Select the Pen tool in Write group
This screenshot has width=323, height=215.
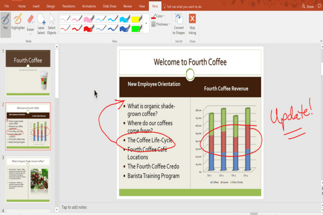[x=6, y=23]
